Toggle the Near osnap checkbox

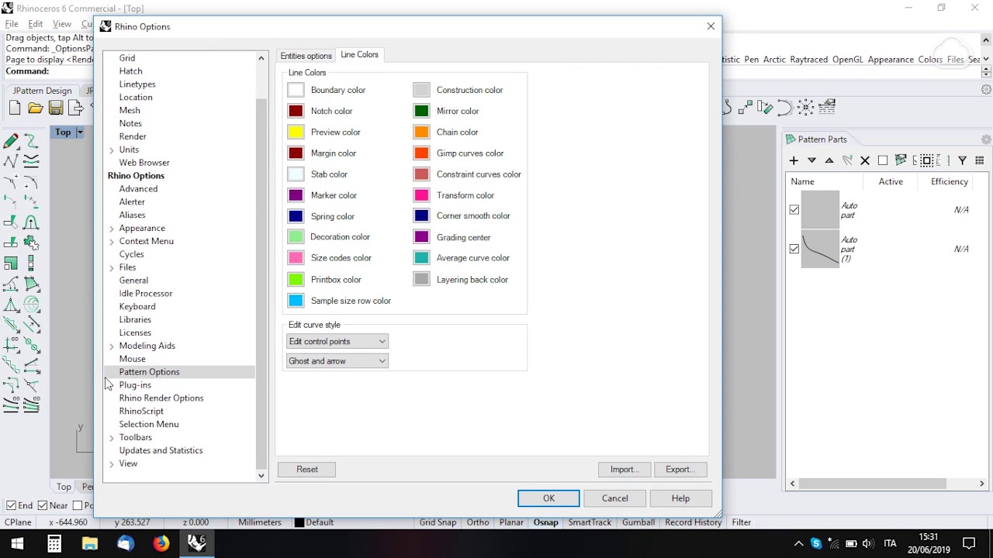click(x=42, y=505)
